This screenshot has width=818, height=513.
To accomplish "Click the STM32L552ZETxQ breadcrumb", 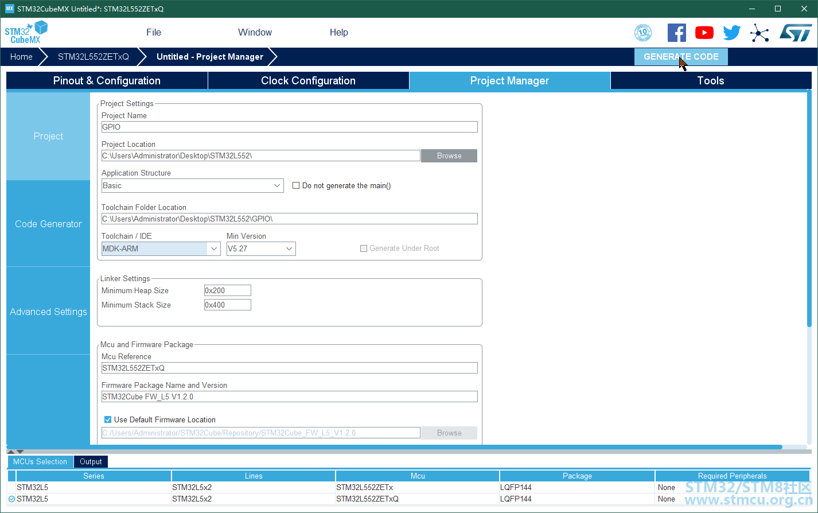I will click(94, 57).
